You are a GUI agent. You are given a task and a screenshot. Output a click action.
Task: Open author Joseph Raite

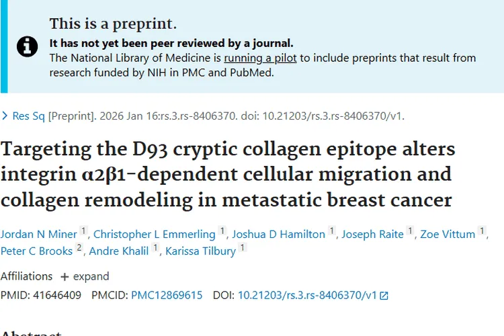[372, 234]
